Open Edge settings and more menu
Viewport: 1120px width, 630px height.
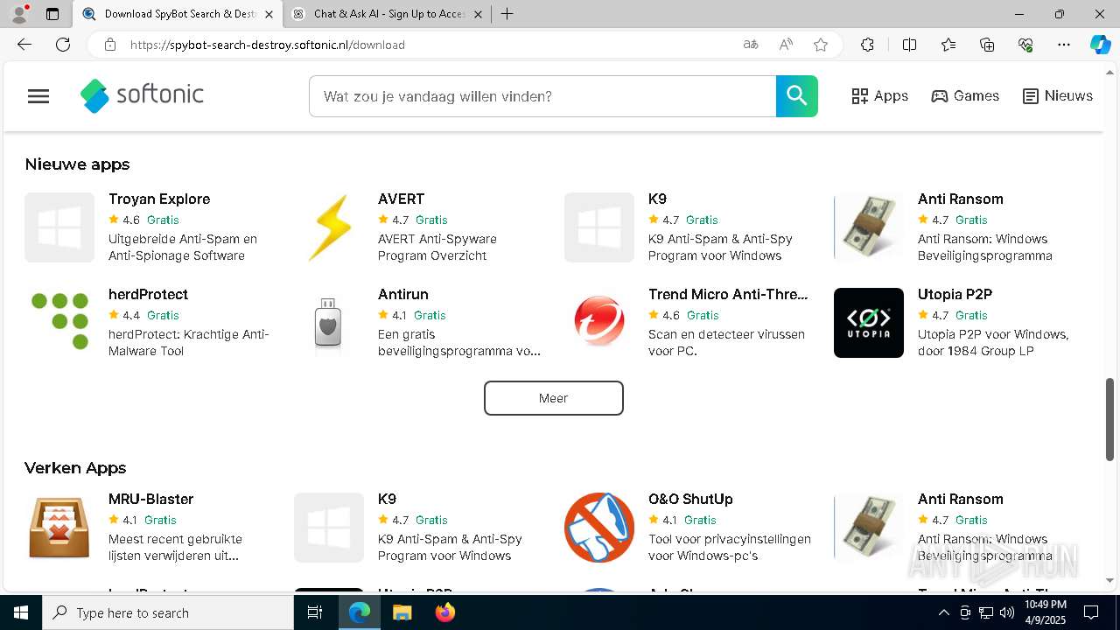point(1064,45)
